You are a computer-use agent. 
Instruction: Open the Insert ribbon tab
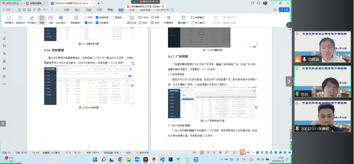pyautogui.click(x=78, y=10)
